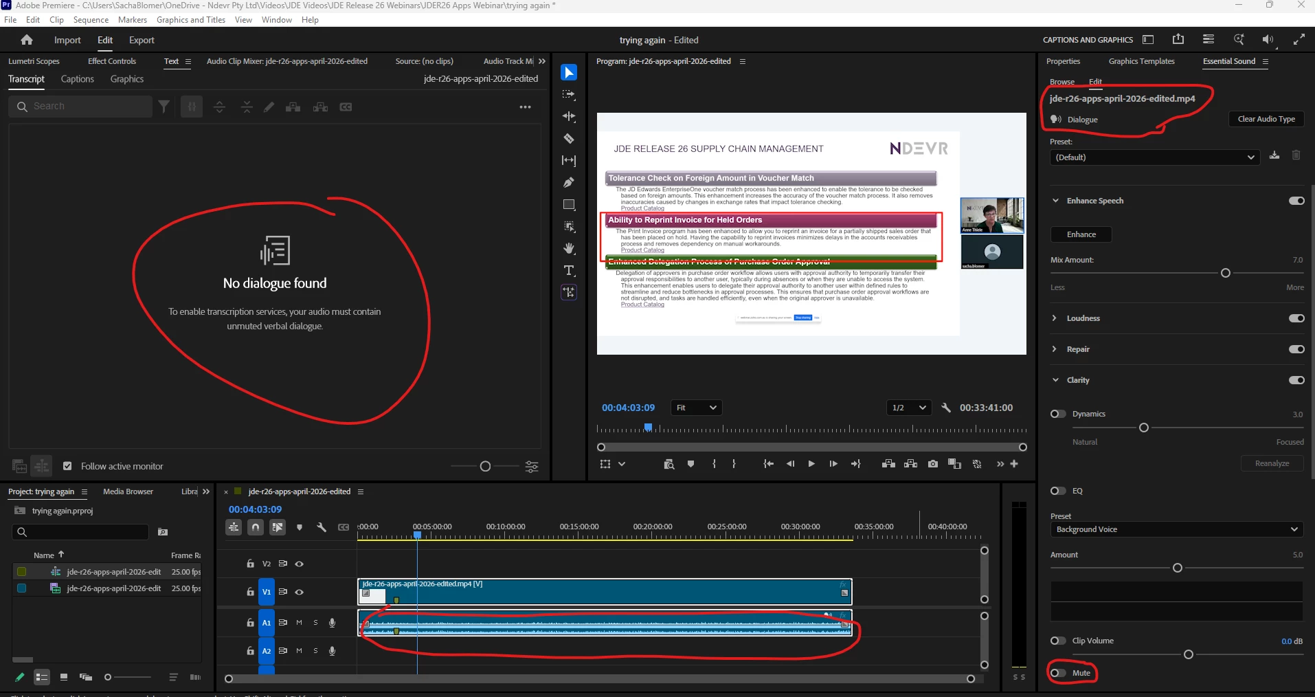
Task: Turn on the Mute toggle
Action: click(1058, 673)
